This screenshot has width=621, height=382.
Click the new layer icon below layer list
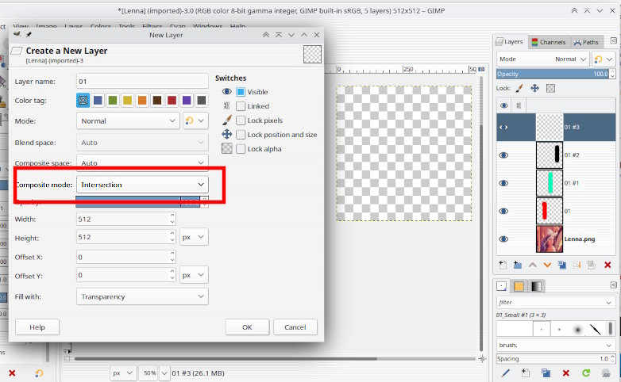(502, 265)
